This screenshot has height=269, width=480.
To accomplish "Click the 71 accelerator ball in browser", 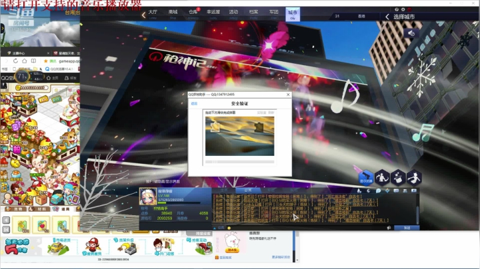I will pyautogui.click(x=23, y=77).
